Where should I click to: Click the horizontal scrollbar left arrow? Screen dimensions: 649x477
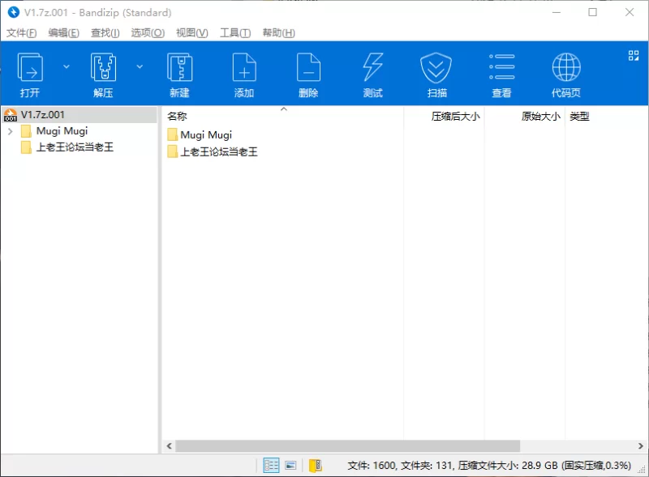coord(169,446)
